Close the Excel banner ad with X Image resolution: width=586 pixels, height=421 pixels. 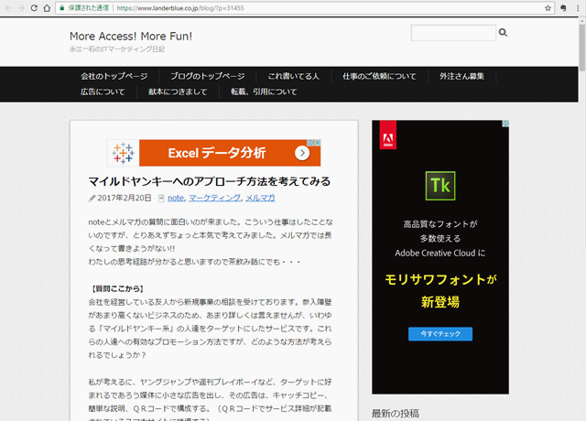316,144
